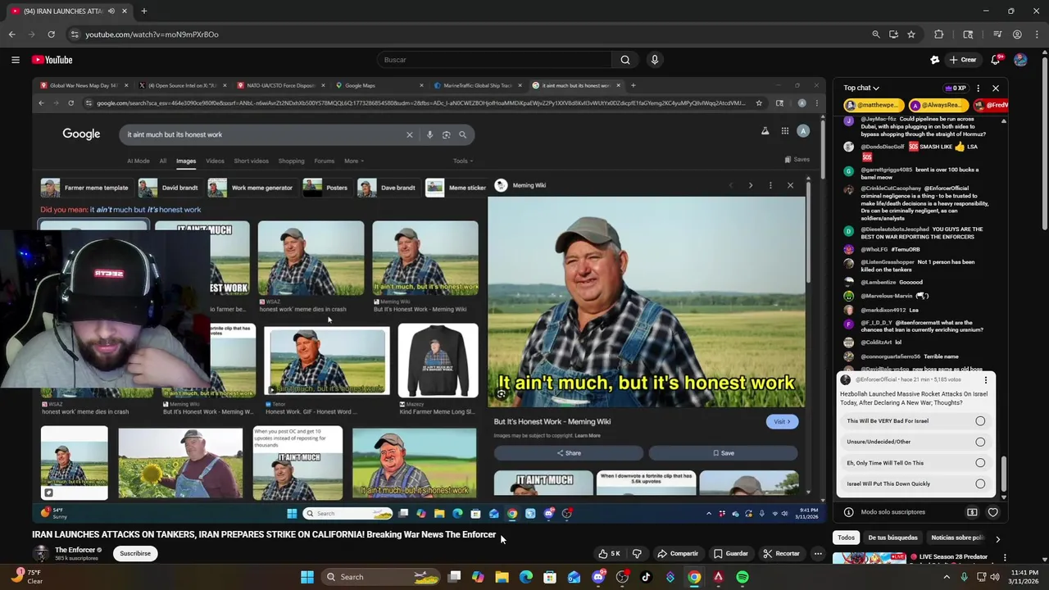Image resolution: width=1049 pixels, height=590 pixels.
Task: Open the YouTube account avatar menu
Action: point(1020,60)
